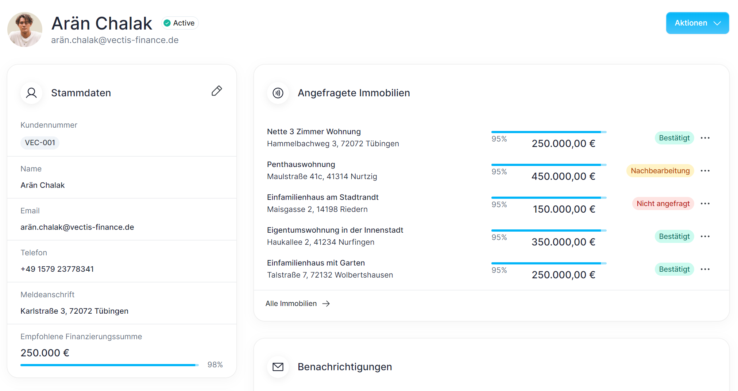Click Bestätigt badge for Nette 3 Zimmer Wohnung
The width and height of the screenshot is (738, 391).
pyautogui.click(x=674, y=138)
